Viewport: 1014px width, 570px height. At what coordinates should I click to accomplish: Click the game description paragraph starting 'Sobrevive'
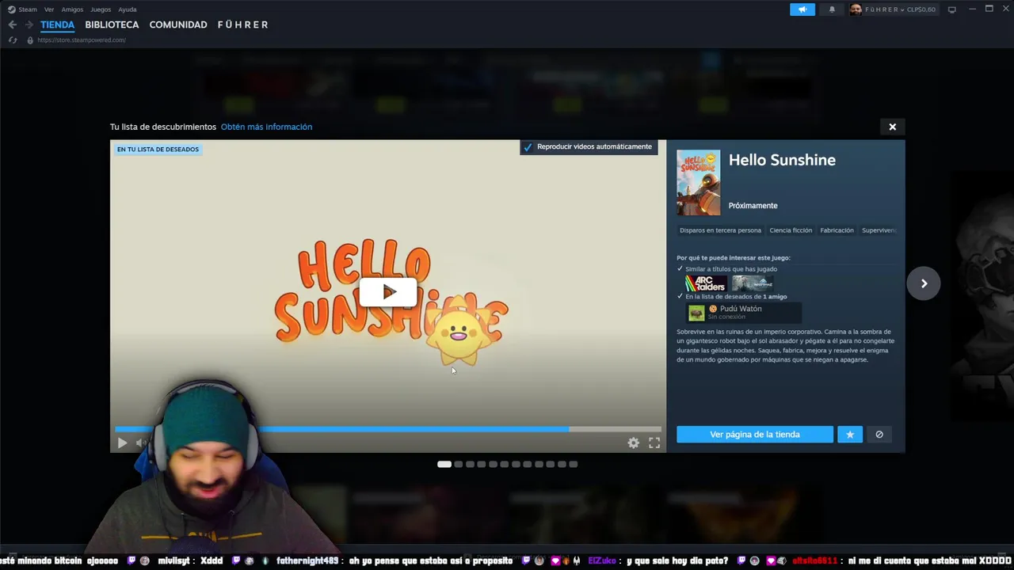point(785,346)
